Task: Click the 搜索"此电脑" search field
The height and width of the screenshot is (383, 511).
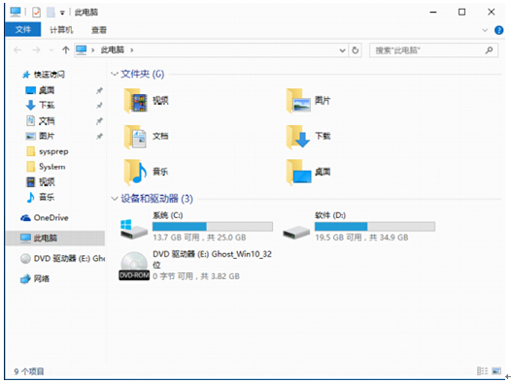Action: click(433, 50)
